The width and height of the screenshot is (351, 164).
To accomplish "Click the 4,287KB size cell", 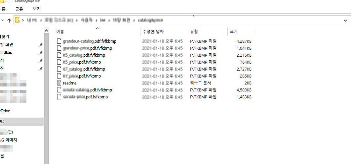I will 244,41.
